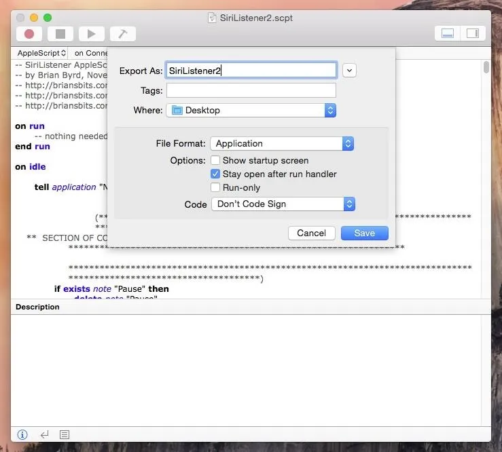The image size is (502, 452).
Task: Uncheck Stay open after run handler
Action: click(215, 174)
